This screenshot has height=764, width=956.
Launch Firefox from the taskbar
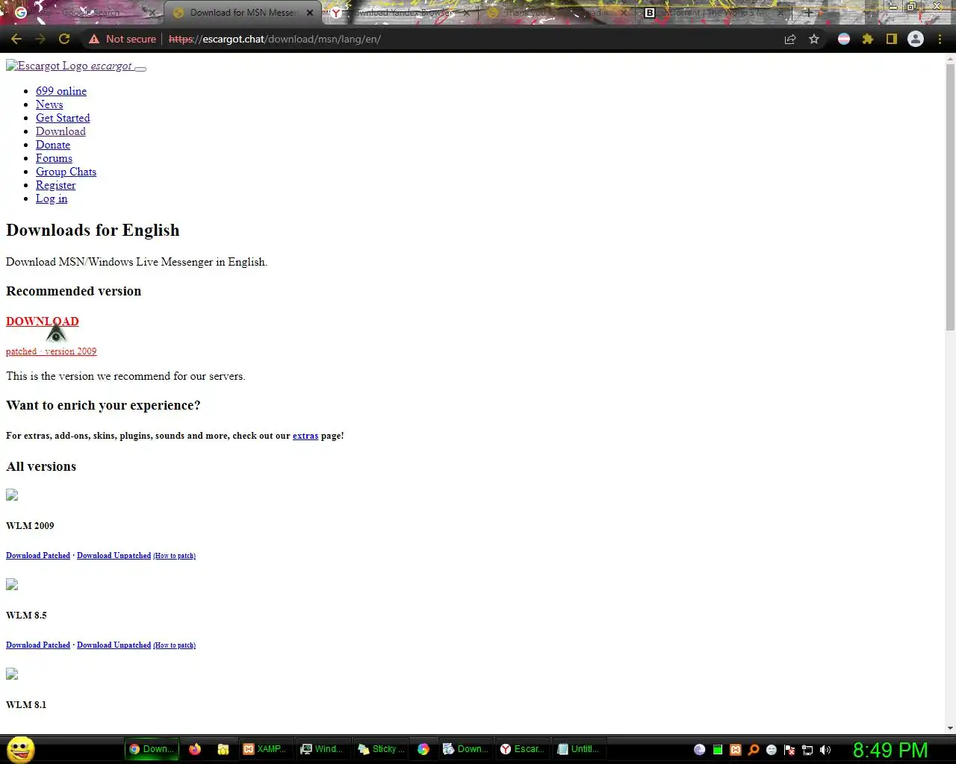tap(195, 749)
